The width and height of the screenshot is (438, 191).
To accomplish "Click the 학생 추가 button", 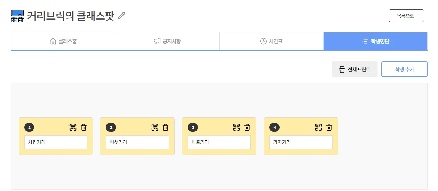I will [404, 69].
